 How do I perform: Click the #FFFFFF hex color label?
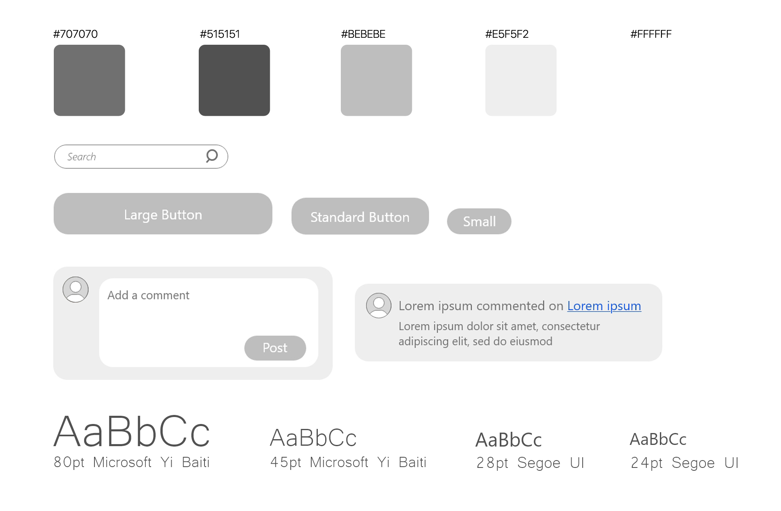coord(651,34)
